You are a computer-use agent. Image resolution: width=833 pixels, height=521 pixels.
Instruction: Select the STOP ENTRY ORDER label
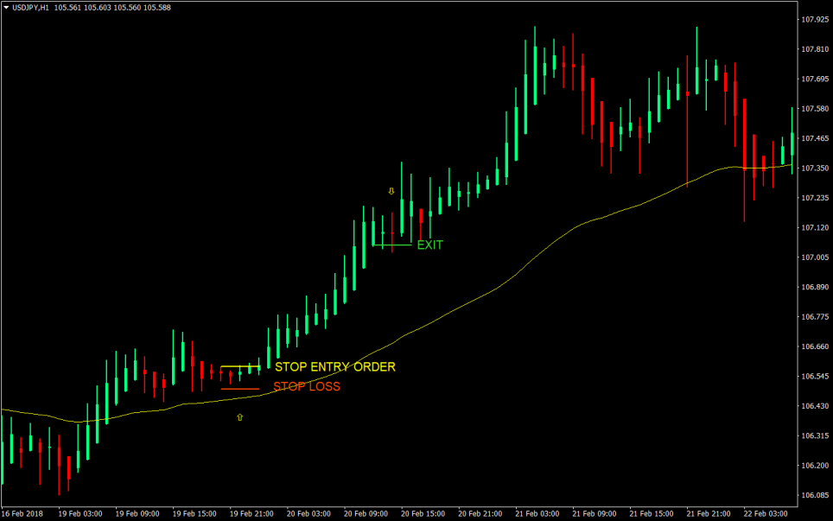click(x=335, y=367)
